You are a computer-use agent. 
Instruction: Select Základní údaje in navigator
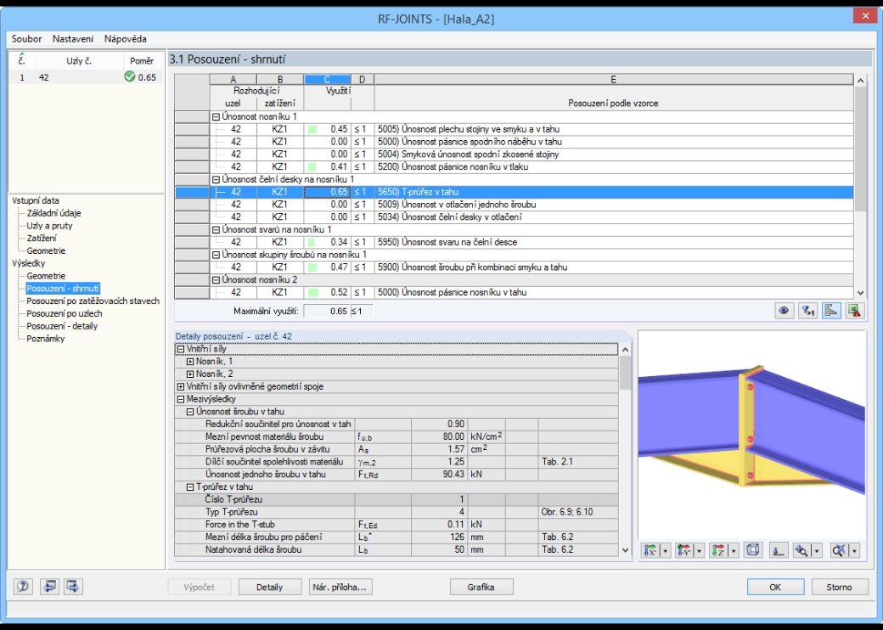point(54,213)
